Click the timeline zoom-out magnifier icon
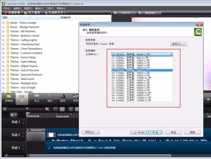The height and width of the screenshot is (159, 211). [5, 109]
